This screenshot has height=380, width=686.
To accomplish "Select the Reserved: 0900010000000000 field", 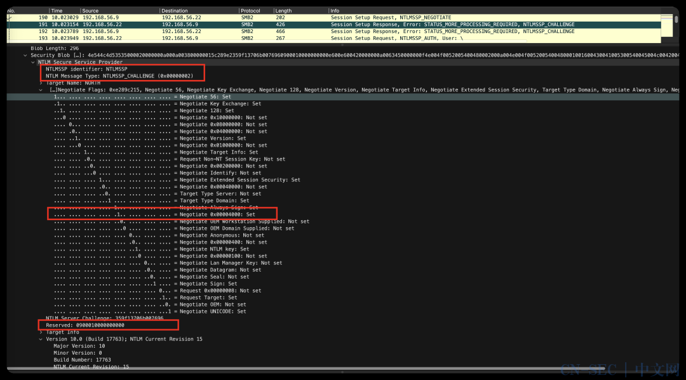I will pyautogui.click(x=85, y=325).
